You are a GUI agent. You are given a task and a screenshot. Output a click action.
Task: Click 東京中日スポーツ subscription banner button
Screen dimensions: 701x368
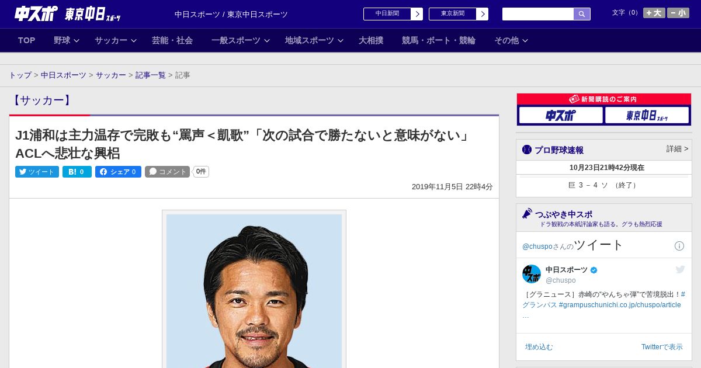pos(647,115)
